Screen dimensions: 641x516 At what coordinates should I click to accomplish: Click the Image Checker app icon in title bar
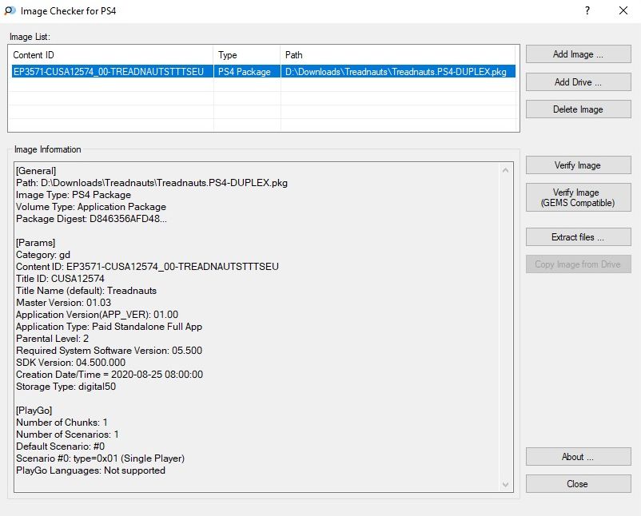point(10,11)
